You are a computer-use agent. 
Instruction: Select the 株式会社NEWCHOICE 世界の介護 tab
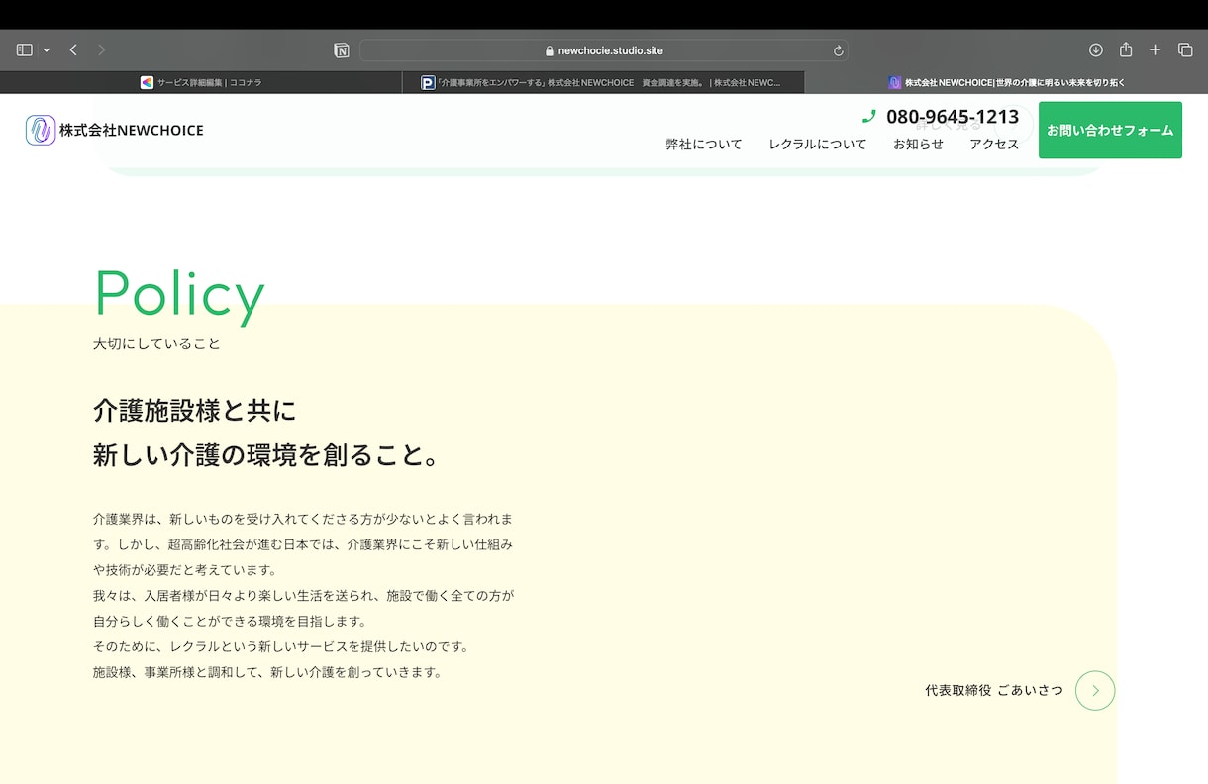1006,83
